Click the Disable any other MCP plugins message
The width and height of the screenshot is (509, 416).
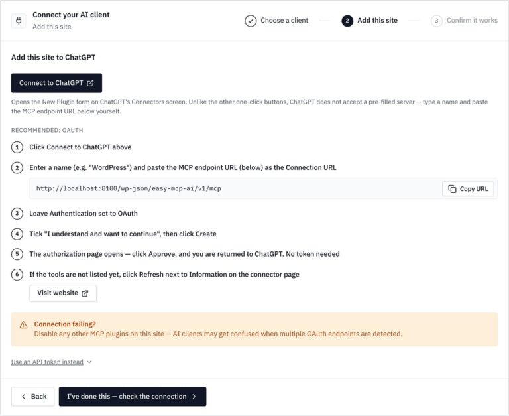pyautogui.click(x=218, y=334)
